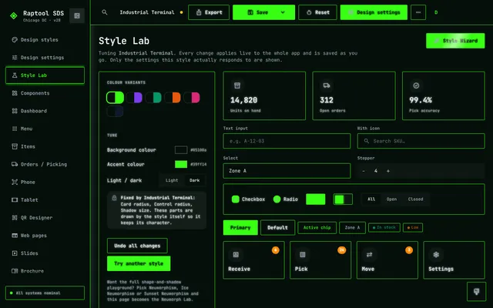Click the search magnifier icon in top bar

(105, 12)
